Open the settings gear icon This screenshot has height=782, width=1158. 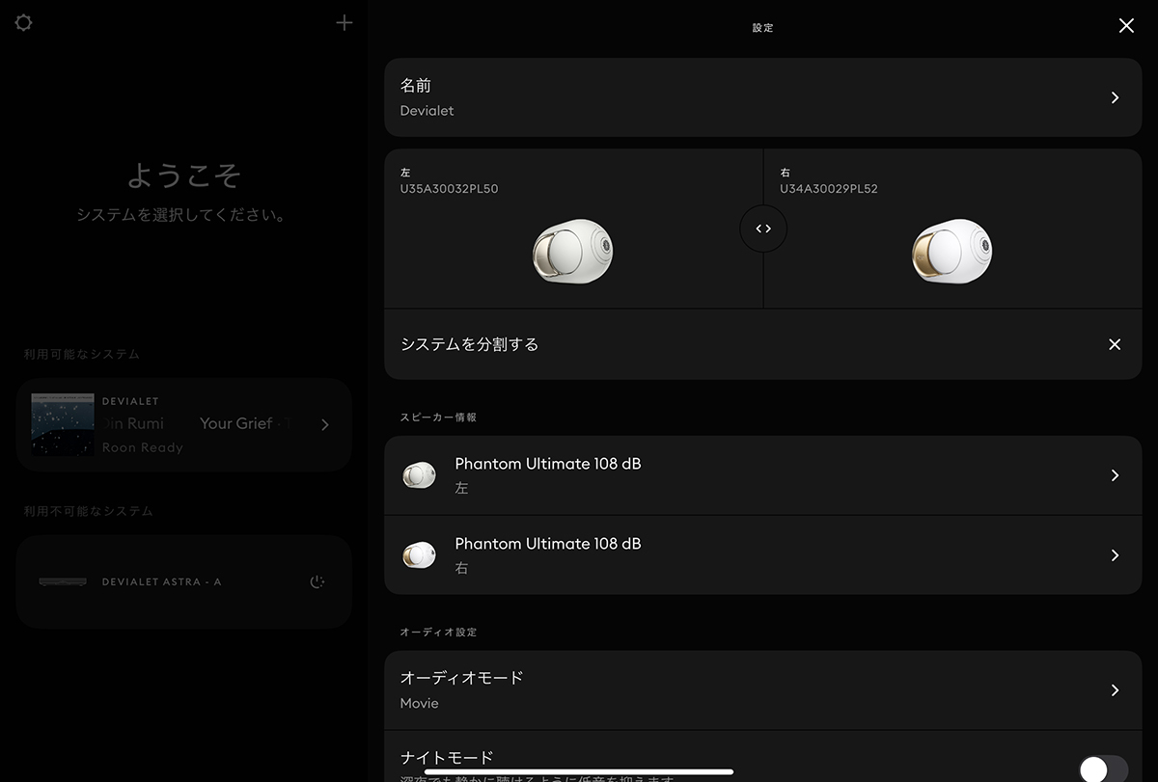24,23
